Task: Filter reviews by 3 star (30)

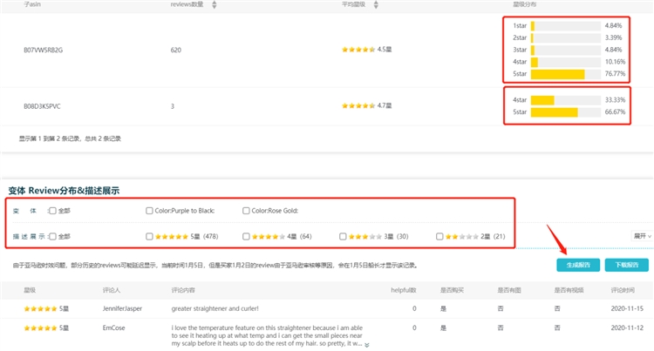Action: click(343, 237)
